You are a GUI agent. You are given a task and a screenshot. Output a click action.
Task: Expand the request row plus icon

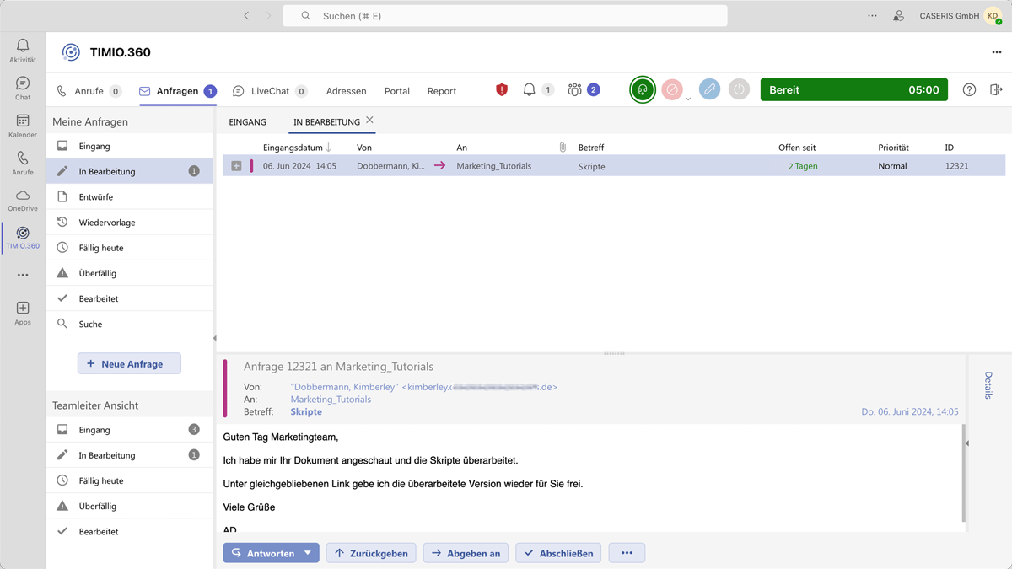236,166
